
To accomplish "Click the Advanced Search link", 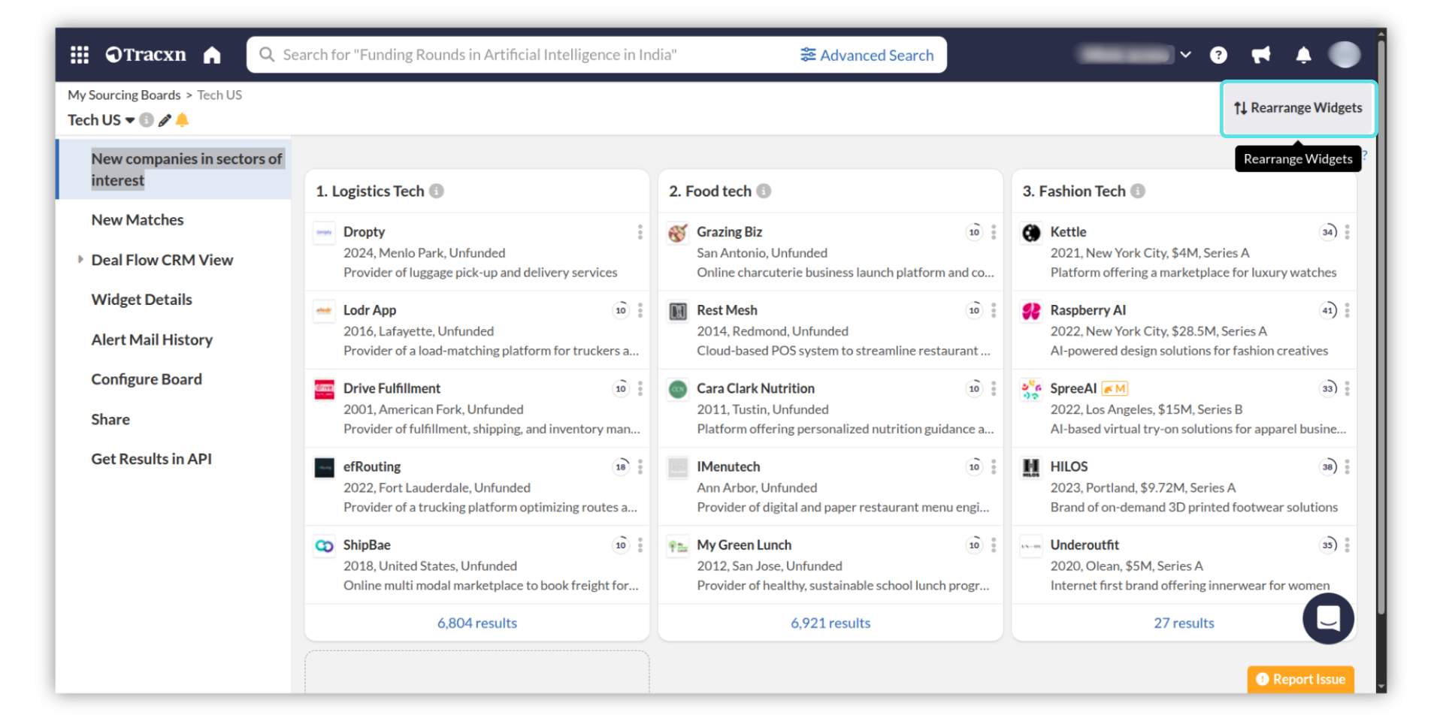I will pyautogui.click(x=867, y=55).
